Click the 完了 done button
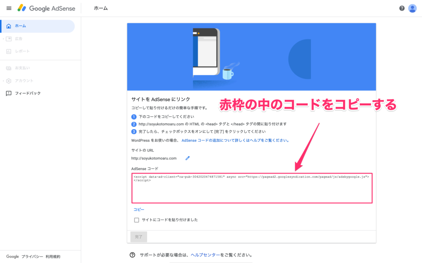The width and height of the screenshot is (422, 263). click(138, 237)
